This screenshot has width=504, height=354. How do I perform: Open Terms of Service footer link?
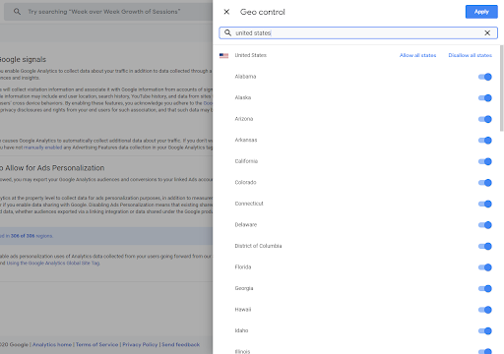point(96,344)
